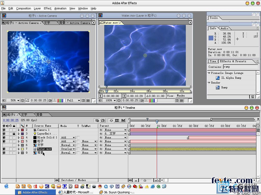The width and height of the screenshot is (261, 195).
Task: Open the Animation menu
Action: pos(60,8)
